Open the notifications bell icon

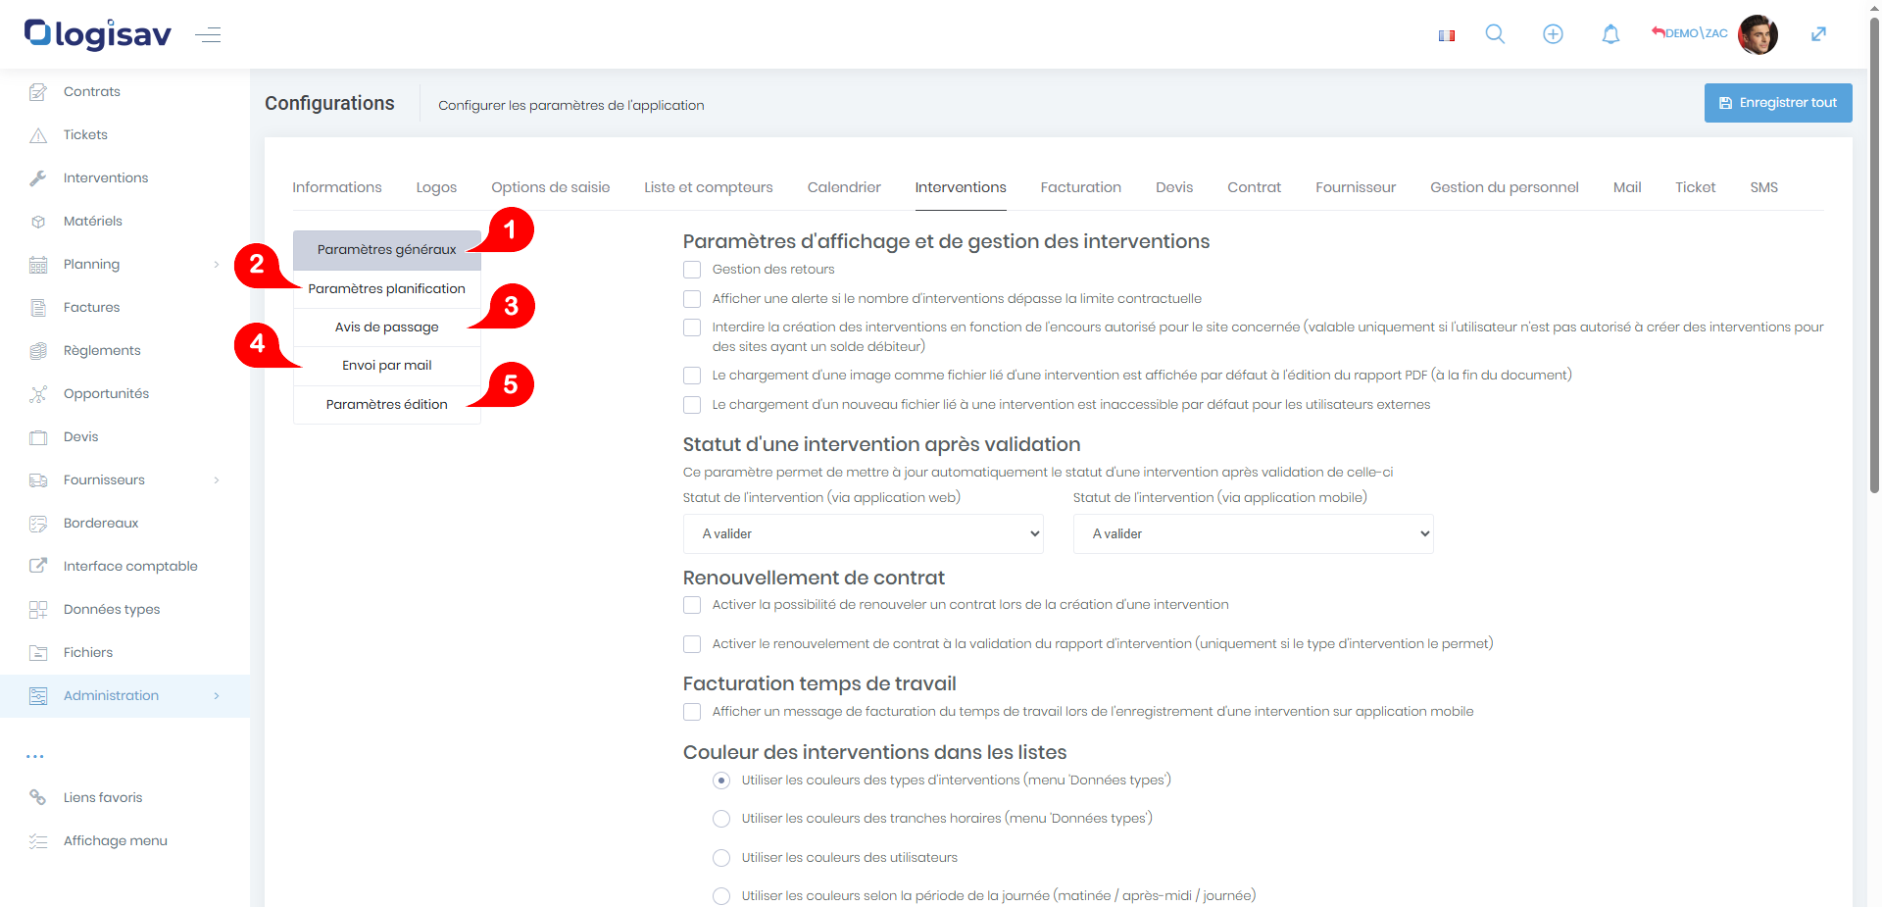click(1610, 34)
